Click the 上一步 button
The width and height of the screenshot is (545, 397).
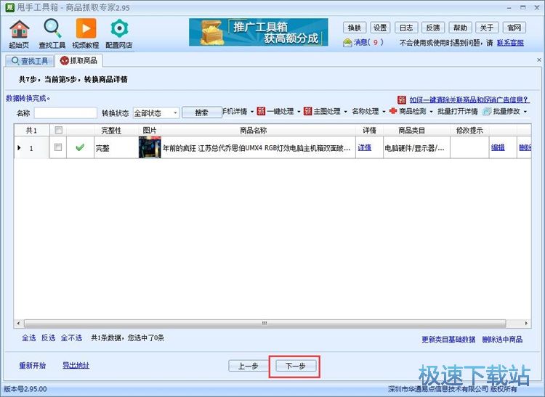[249, 366]
